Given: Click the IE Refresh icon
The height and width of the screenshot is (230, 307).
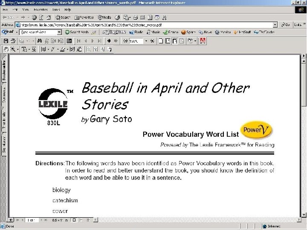Looking at the screenshot, I should click(41, 17).
